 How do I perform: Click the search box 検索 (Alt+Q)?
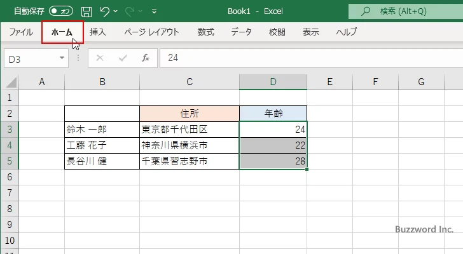pos(406,11)
